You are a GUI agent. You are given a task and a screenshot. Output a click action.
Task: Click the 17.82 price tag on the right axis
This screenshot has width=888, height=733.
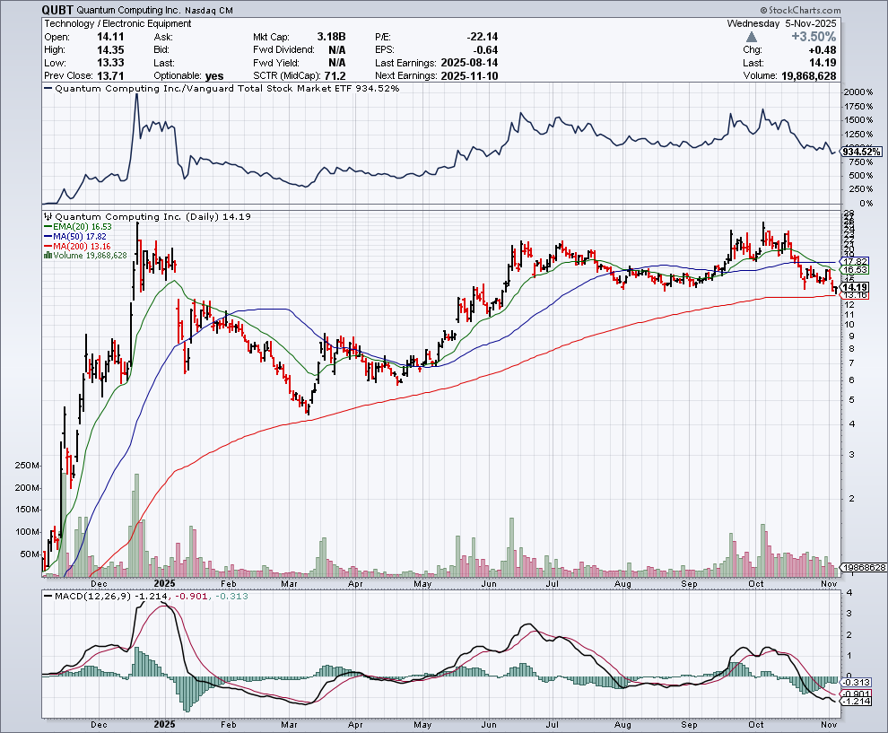coord(855,262)
